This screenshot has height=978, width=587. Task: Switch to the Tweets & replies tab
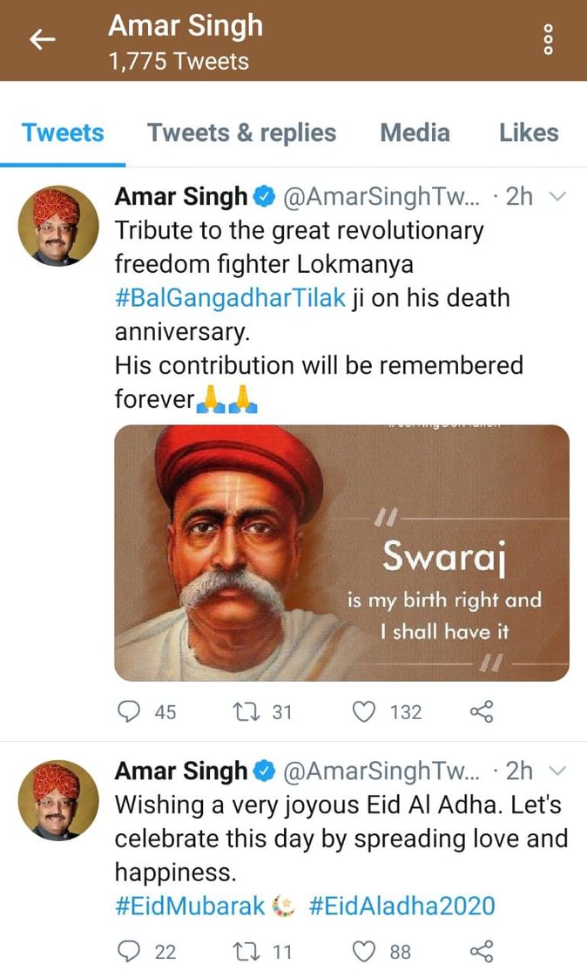tap(241, 132)
